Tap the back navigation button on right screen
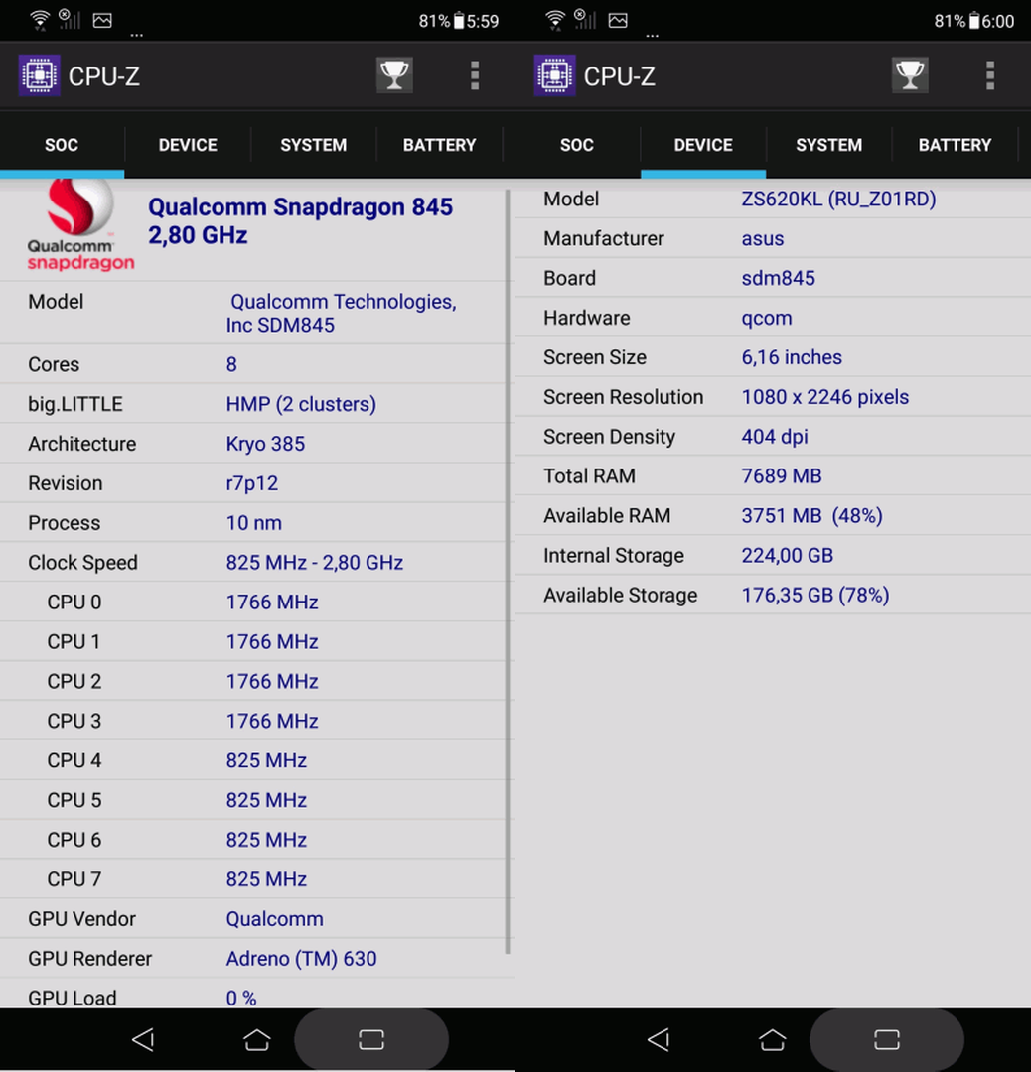Image resolution: width=1031 pixels, height=1072 pixels. pos(659,1040)
